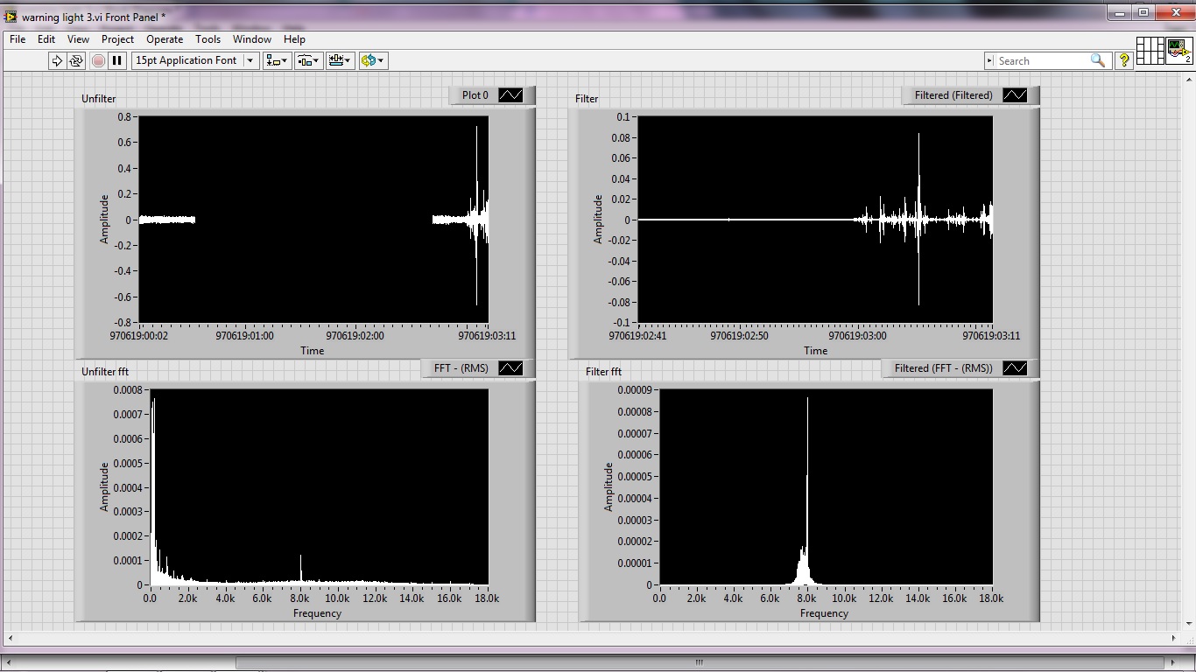Click the FFT - (RMS) legend line icon
Image resolution: width=1196 pixels, height=672 pixels.
click(510, 368)
